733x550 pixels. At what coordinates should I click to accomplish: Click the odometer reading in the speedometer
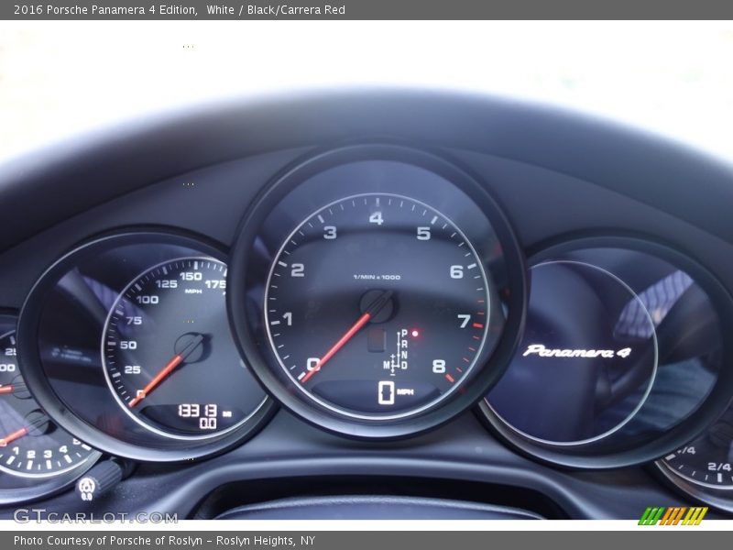click(x=198, y=411)
